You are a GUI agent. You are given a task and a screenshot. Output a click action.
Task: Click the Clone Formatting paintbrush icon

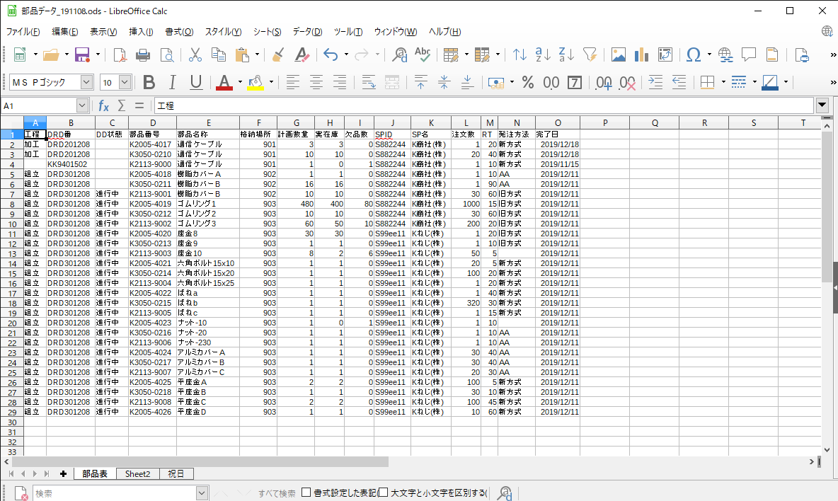(278, 54)
